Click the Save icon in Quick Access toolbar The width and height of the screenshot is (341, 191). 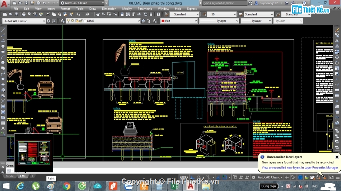(x=26, y=3)
